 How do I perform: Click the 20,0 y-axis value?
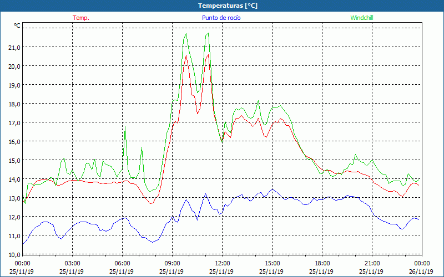pos(14,66)
